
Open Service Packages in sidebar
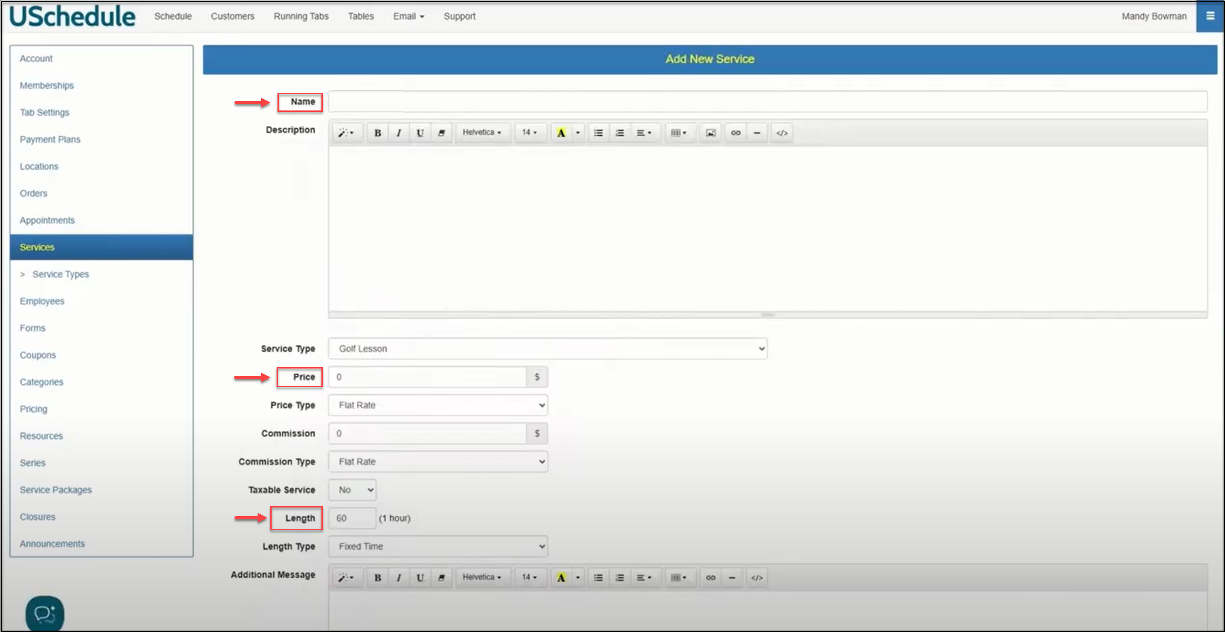coord(56,490)
